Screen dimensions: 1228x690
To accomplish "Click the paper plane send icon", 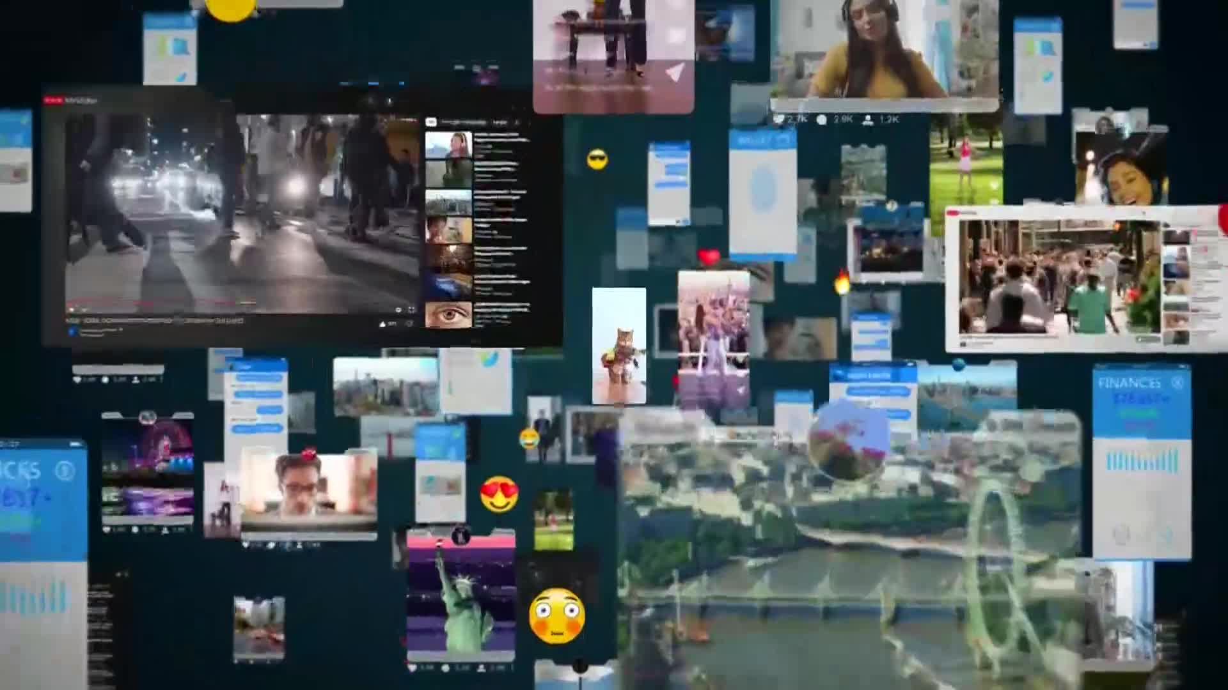I will [675, 72].
